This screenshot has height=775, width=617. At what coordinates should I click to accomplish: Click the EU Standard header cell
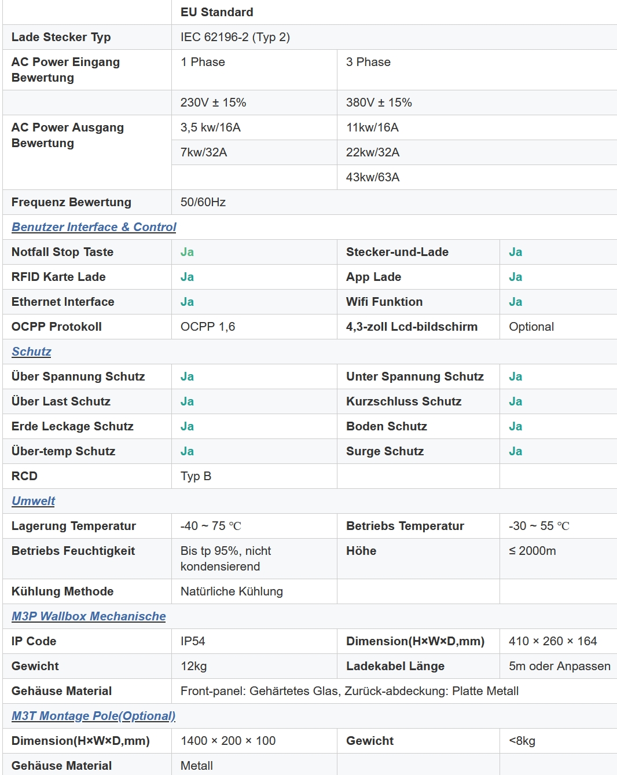click(x=216, y=12)
